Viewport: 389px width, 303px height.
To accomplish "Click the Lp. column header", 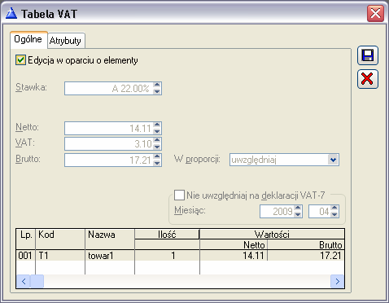I will pyautogui.click(x=26, y=239).
